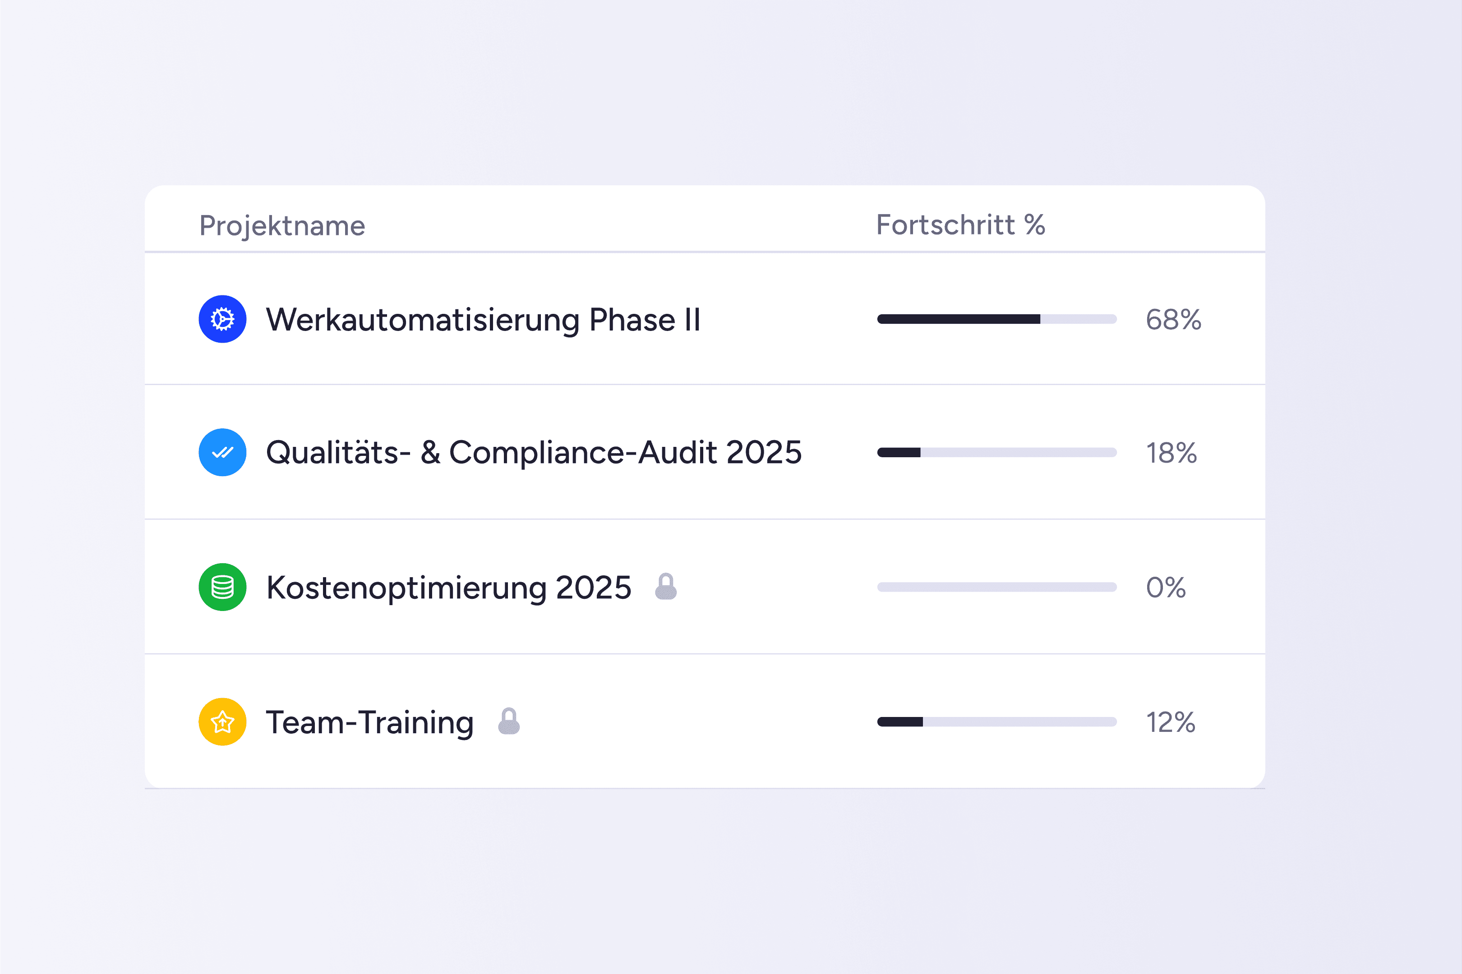Screen dimensions: 1462x974
Task: Click the Team-Training progress bar
Action: pos(996,722)
